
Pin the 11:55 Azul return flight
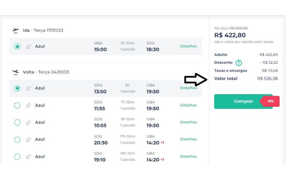[28, 105]
